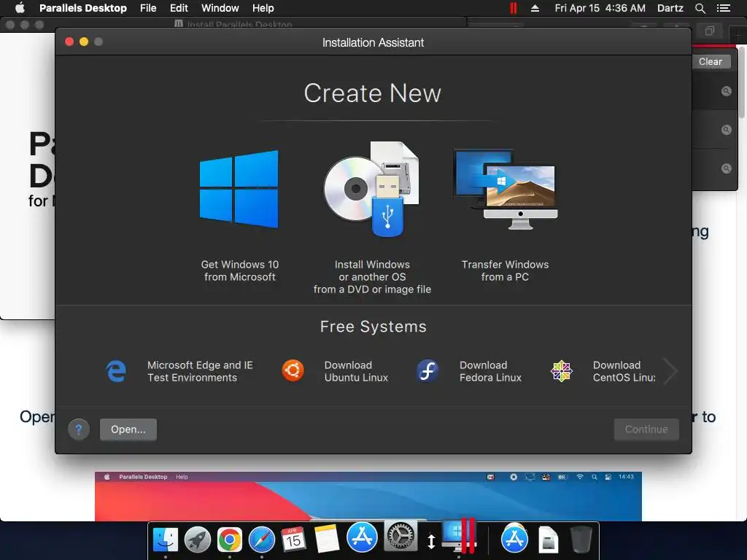Open the help question mark button
The width and height of the screenshot is (747, 560).
click(x=79, y=429)
